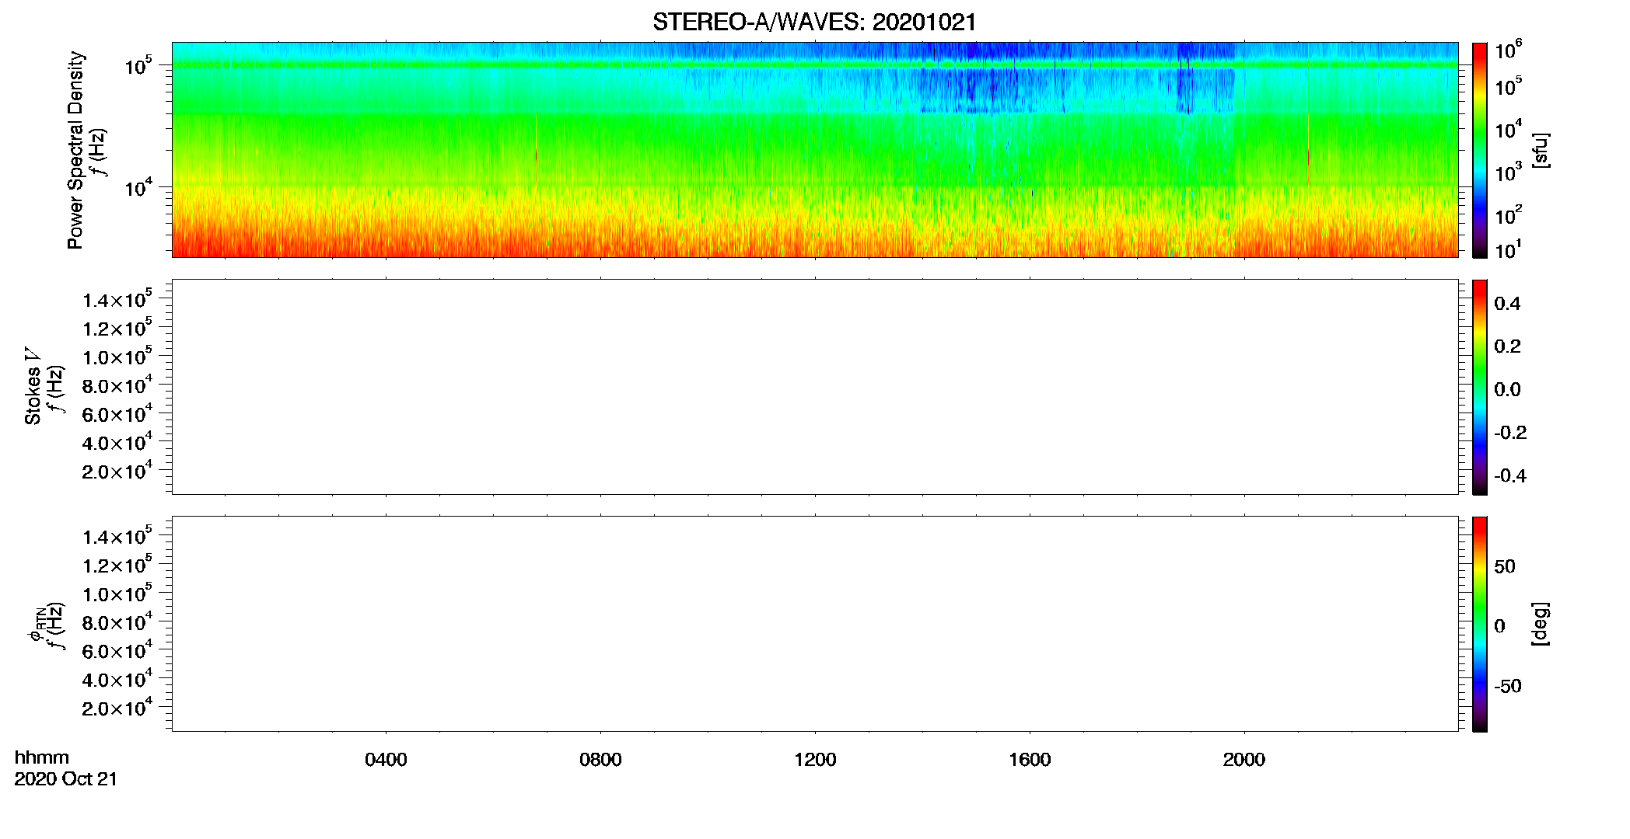Click the Power Spectral Density axis title
The height and width of the screenshot is (839, 1630).
click(x=75, y=150)
